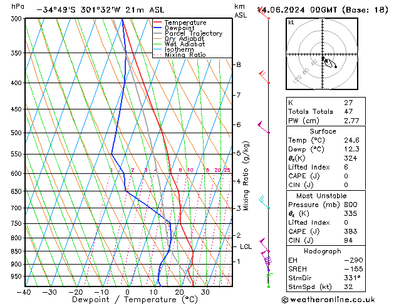The height and width of the screenshot is (304, 394).
Task: Click the Surface Lifted Index value 6
Action: 346,167
